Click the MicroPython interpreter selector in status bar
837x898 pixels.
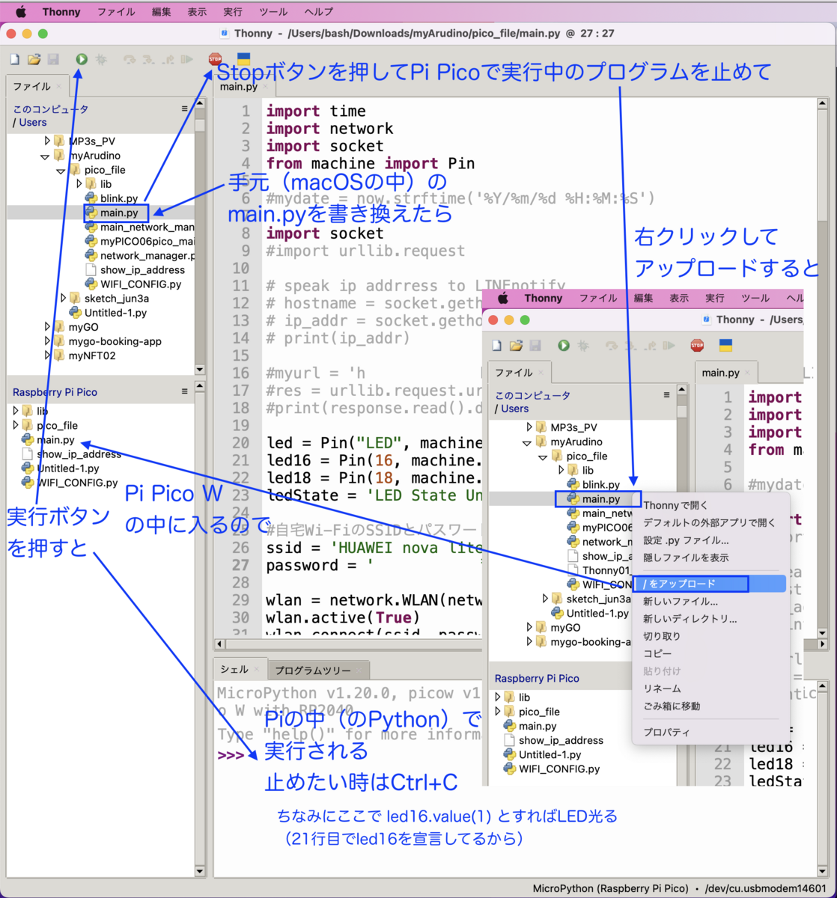(x=611, y=888)
